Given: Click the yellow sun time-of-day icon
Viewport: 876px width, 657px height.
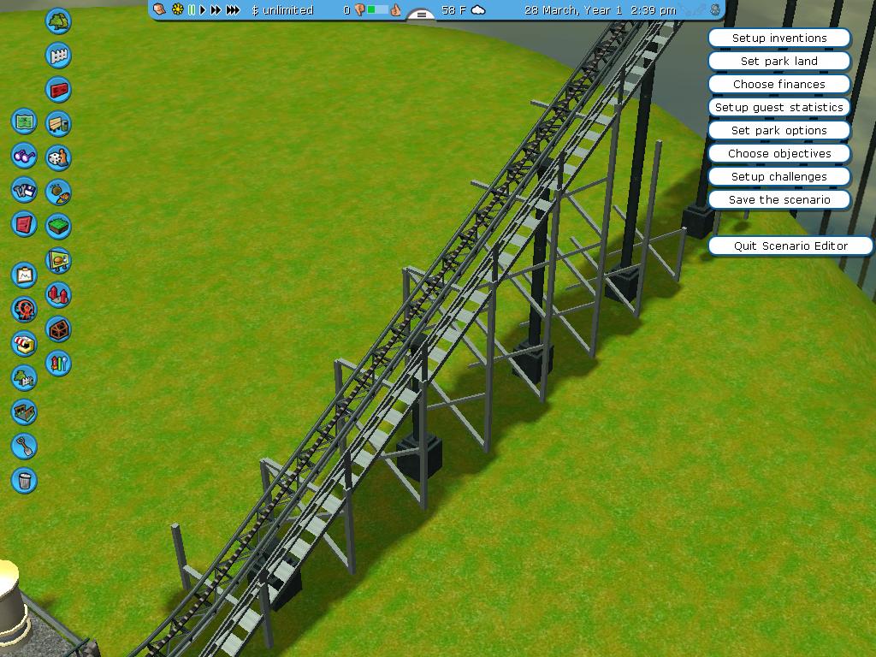Looking at the screenshot, I should click(178, 9).
